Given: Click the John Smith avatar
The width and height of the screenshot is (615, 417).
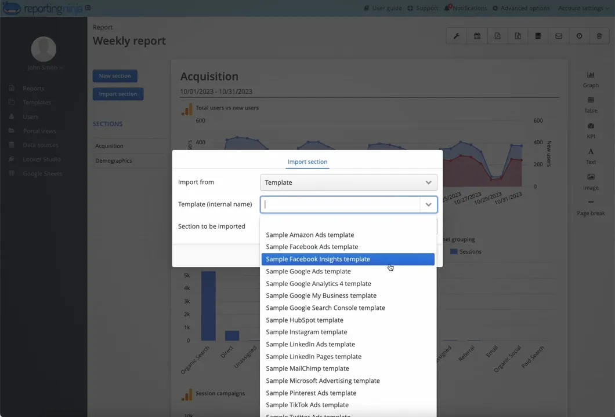Looking at the screenshot, I should click(43, 49).
